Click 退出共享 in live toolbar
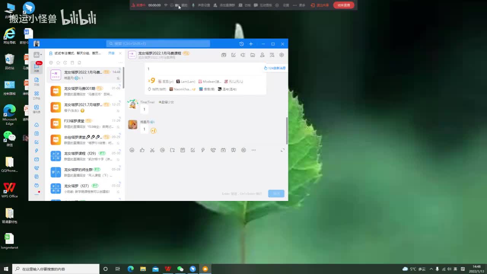Image resolution: width=487 pixels, height=274 pixels. pos(320,5)
